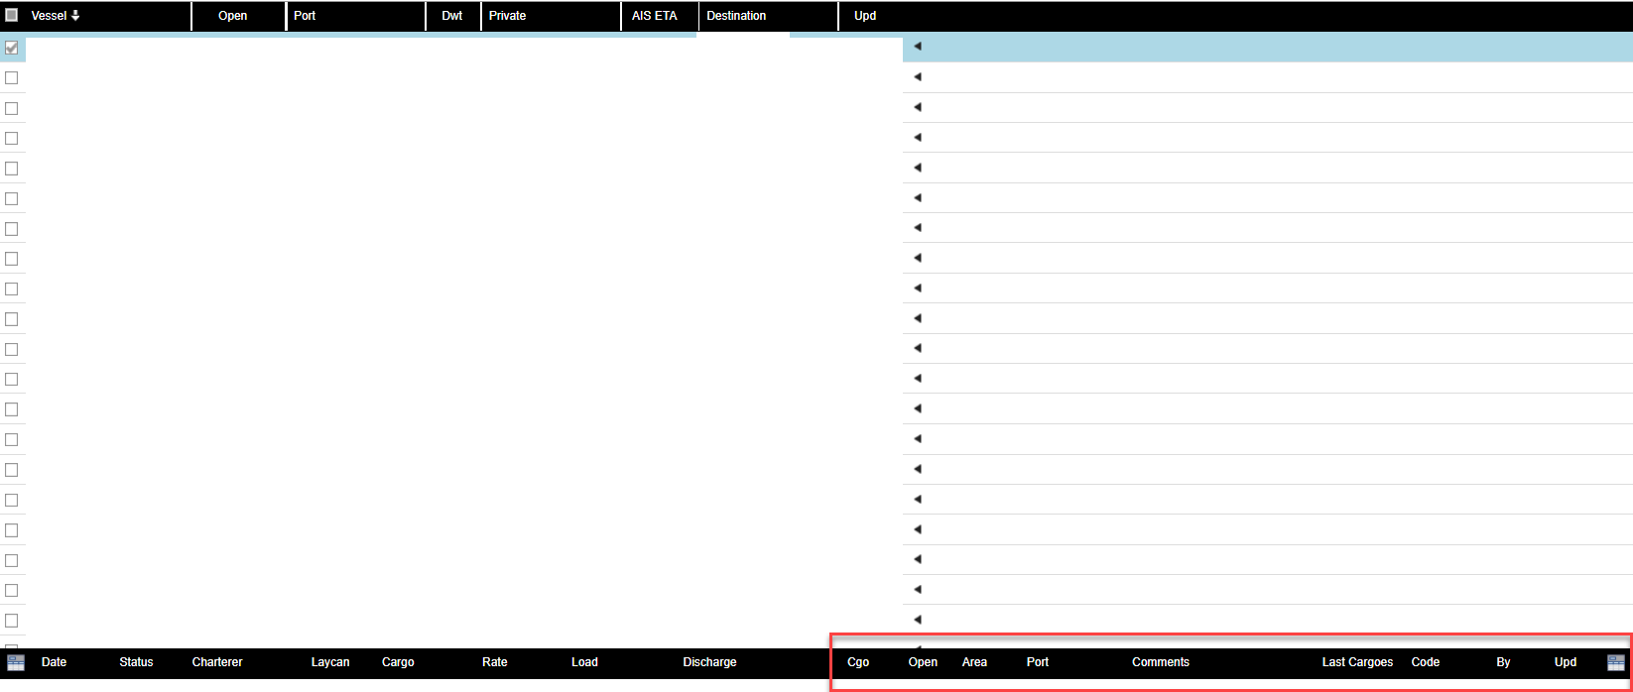
Task: Toggle the select-all checkbox in the Vessel header
Action: 12,16
